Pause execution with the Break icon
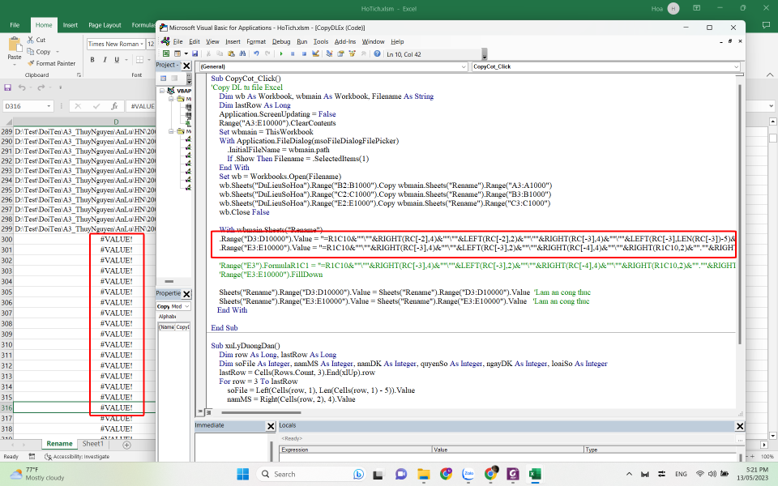The image size is (778, 486). point(293,54)
